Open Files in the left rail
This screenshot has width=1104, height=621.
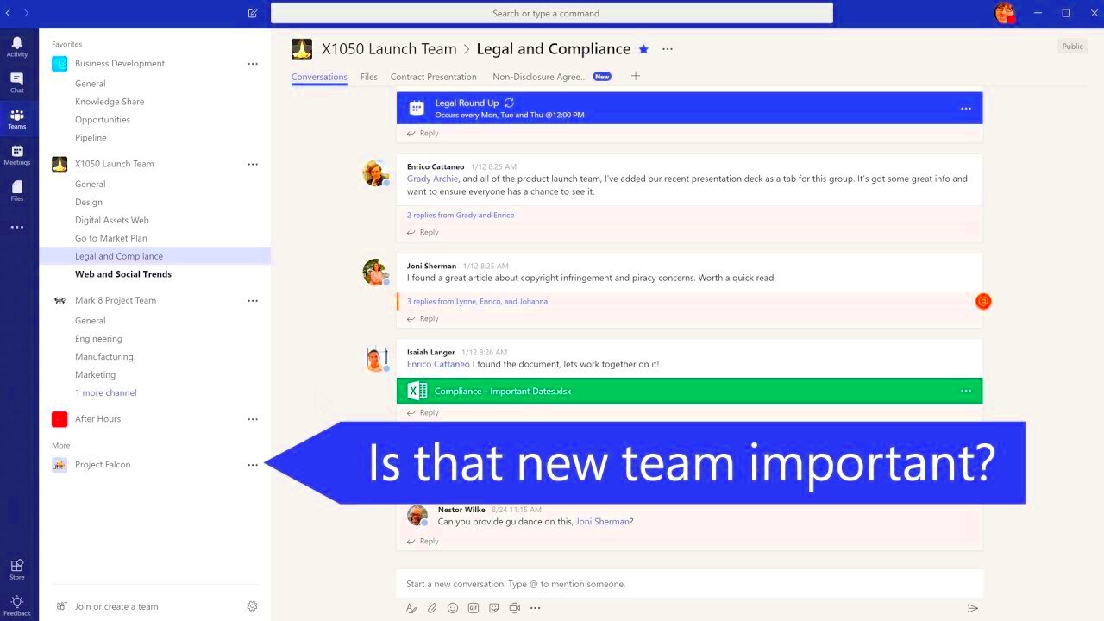click(17, 191)
